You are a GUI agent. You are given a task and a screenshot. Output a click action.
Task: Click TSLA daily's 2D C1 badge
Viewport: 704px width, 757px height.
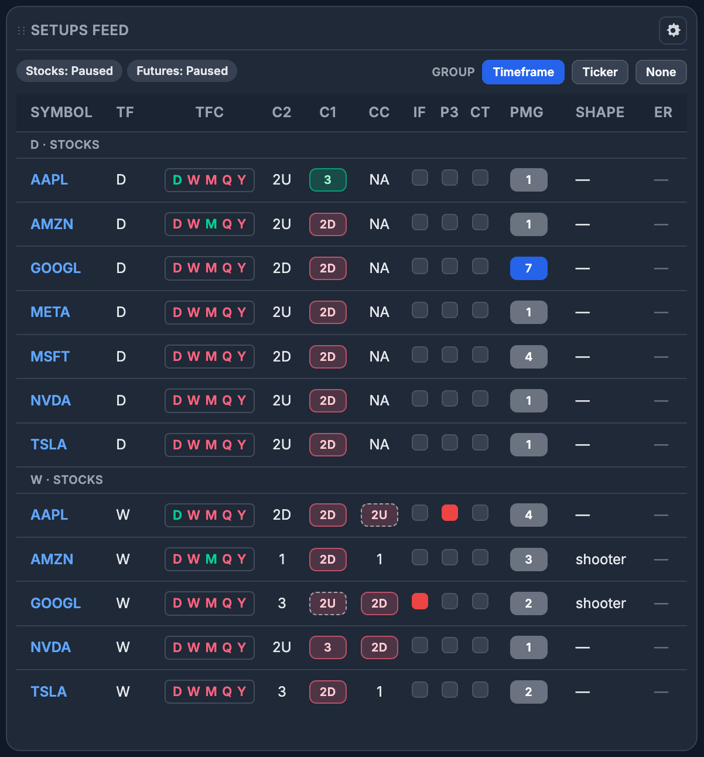(327, 445)
